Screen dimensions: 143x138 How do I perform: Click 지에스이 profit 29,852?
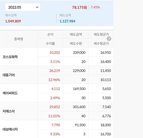(55, 107)
